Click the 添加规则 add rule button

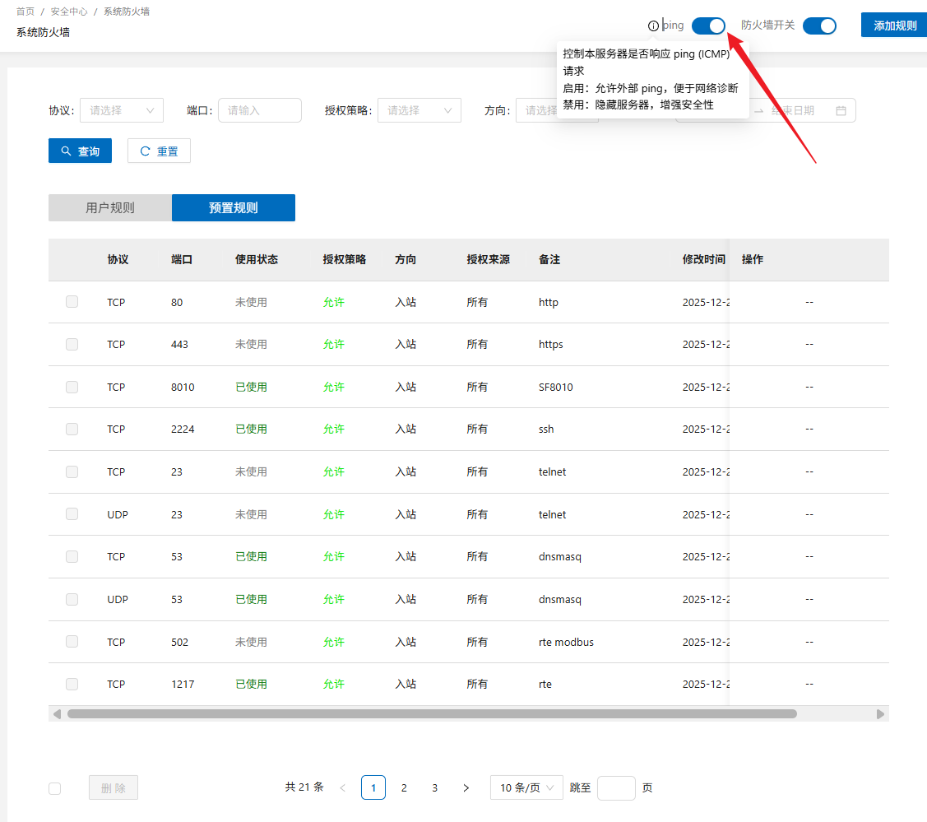894,26
